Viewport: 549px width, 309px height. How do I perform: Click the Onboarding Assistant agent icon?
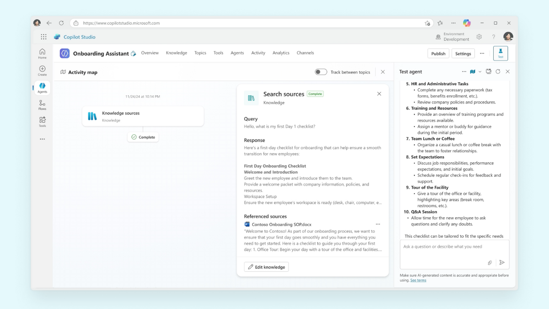65,53
